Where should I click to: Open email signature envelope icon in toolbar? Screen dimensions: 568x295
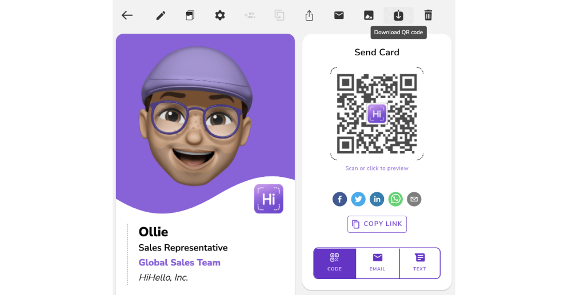point(339,15)
